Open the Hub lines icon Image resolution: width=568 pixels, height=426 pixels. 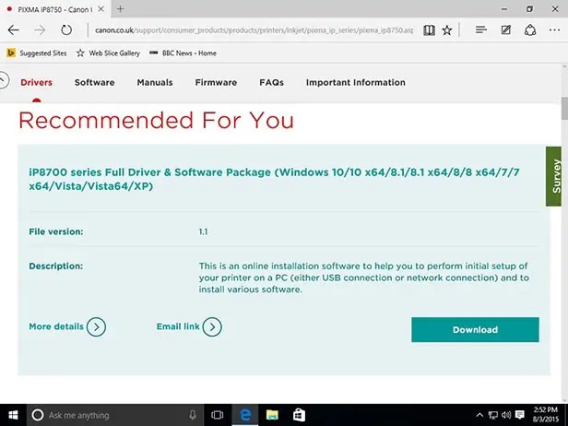point(481,30)
